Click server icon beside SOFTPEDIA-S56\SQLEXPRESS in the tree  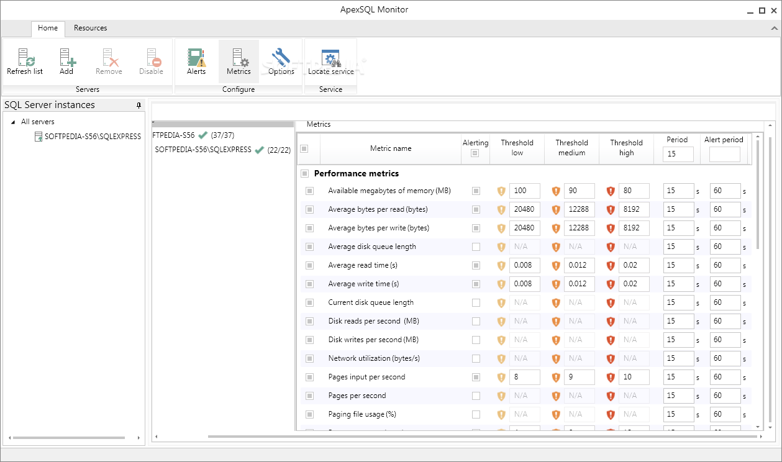pos(39,136)
